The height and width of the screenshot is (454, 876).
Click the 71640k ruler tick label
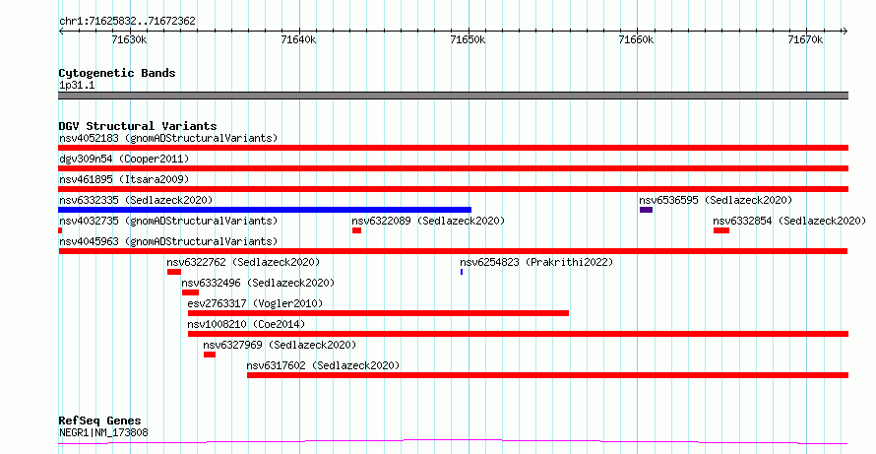[299, 39]
